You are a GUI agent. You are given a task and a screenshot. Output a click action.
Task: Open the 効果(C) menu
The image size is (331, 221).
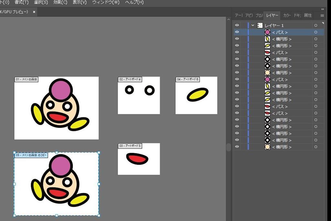click(60, 2)
